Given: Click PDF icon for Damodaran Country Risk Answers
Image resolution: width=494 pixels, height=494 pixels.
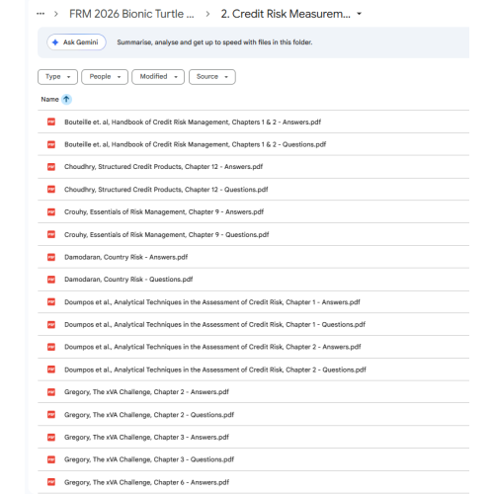Looking at the screenshot, I should coord(51,257).
